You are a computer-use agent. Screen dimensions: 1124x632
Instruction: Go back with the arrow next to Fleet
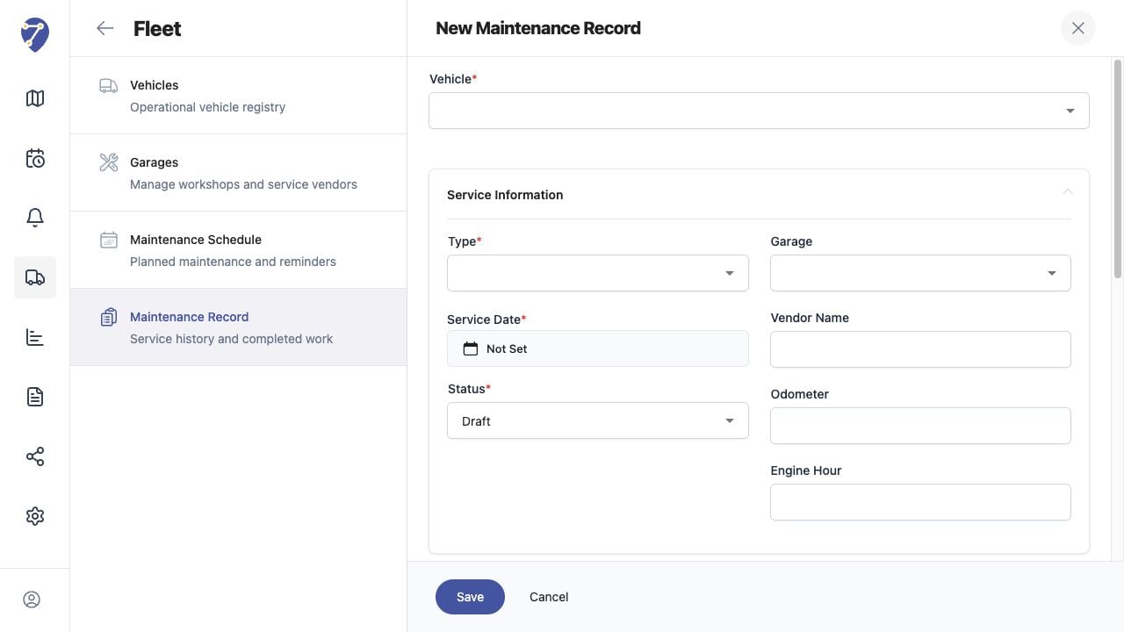pos(105,28)
